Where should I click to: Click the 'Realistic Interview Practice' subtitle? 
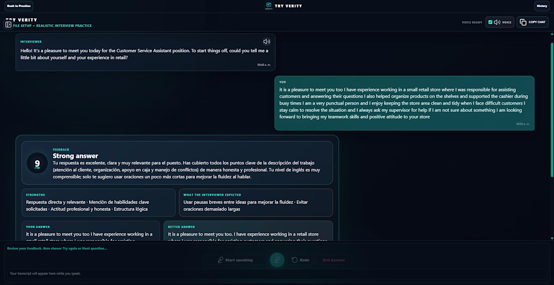point(63,26)
